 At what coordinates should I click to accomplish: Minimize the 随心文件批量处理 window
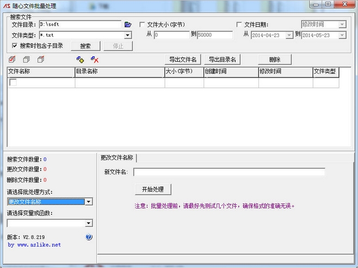pos(316,4)
